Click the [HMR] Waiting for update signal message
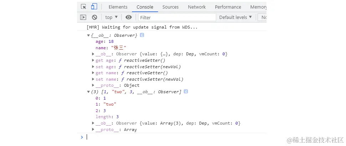Image resolution: width=346 pixels, height=146 pixels. 142,27
